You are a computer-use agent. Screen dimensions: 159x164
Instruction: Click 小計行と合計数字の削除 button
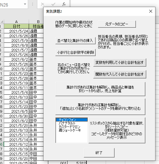tap(76, 53)
